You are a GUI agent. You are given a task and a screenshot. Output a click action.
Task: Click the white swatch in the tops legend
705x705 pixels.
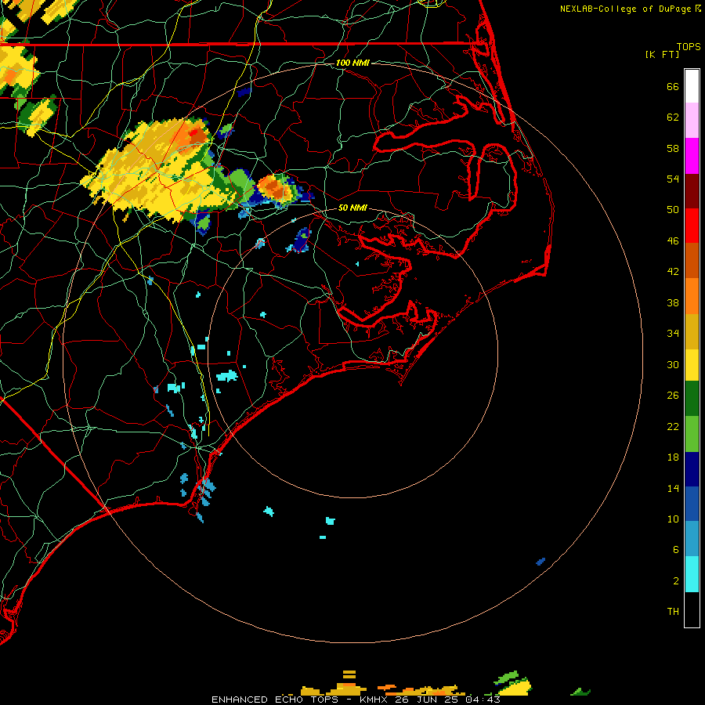click(692, 86)
